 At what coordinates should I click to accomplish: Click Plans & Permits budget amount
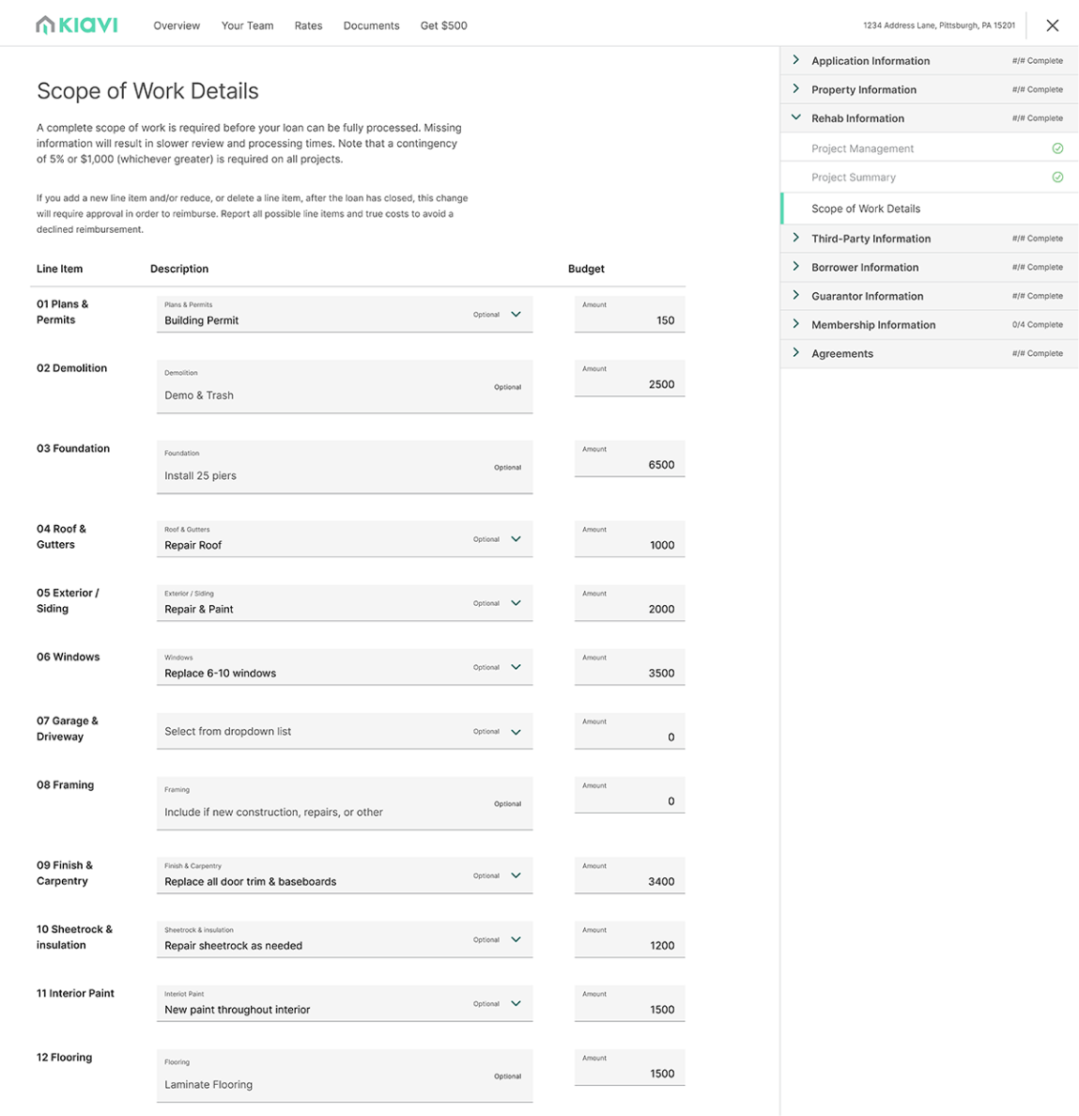(x=629, y=314)
